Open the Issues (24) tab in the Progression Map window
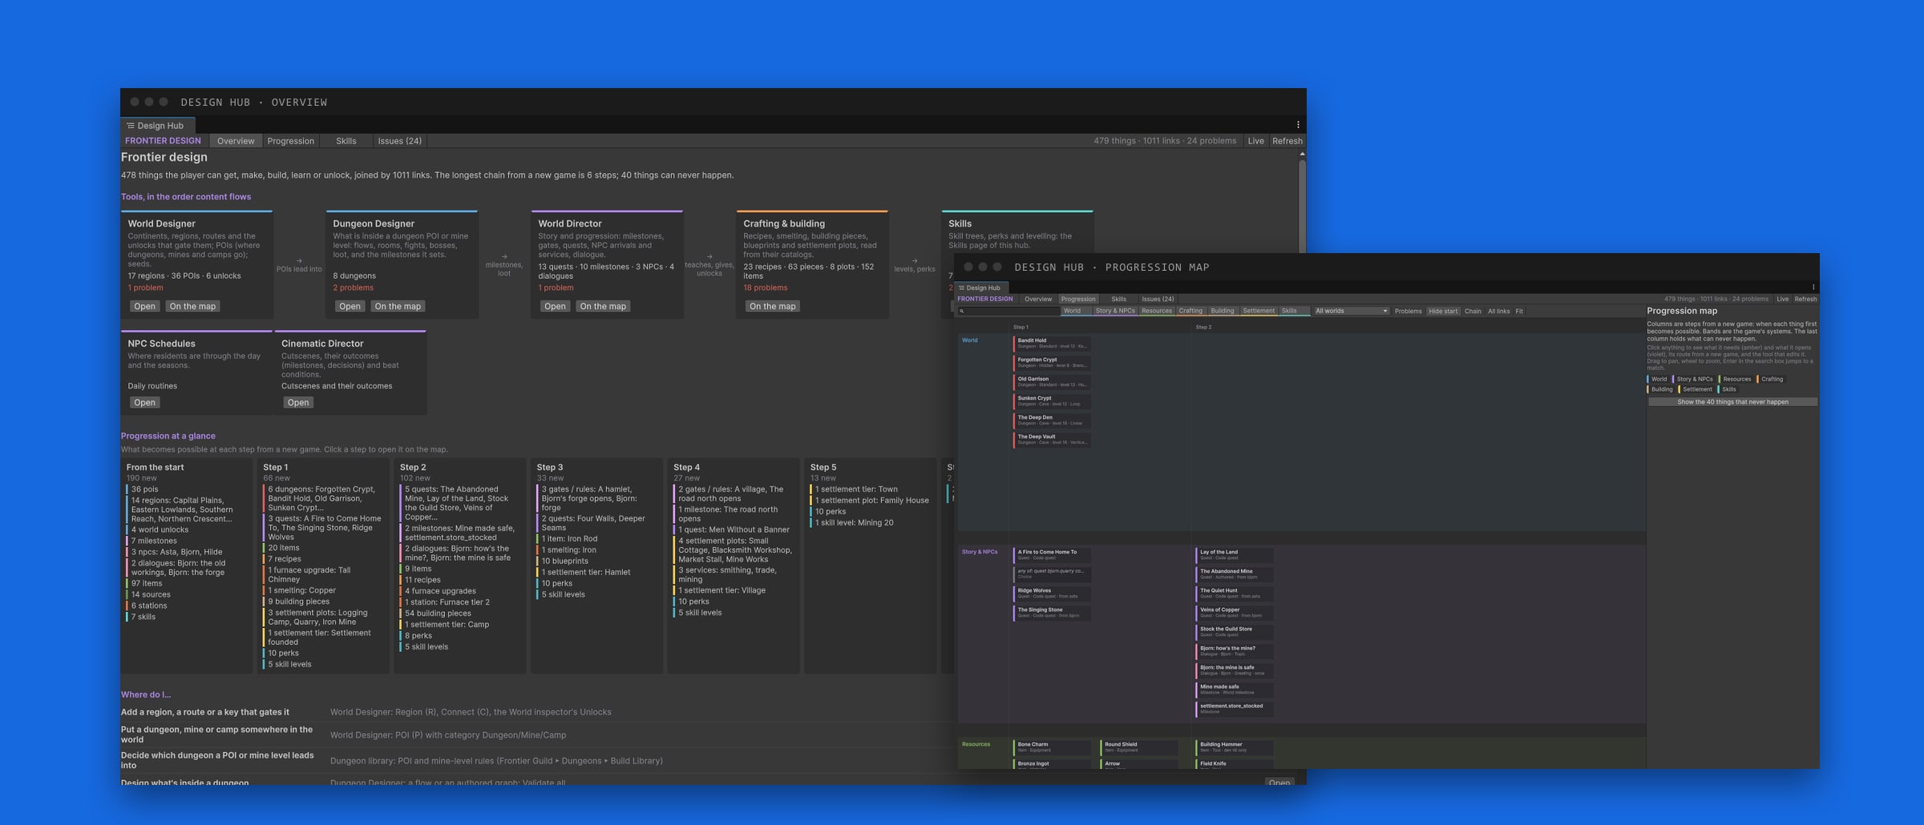1924x825 pixels. (1158, 299)
